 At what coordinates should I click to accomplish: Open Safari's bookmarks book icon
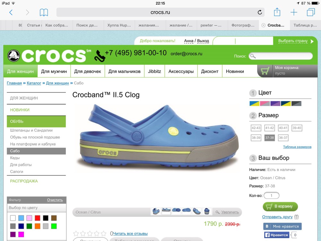tap(44, 12)
